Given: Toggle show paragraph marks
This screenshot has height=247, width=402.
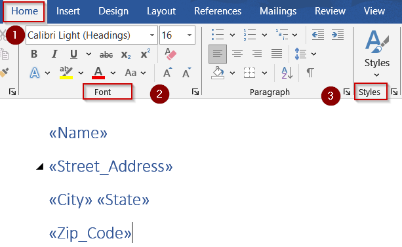Looking at the screenshot, I should click(310, 73).
